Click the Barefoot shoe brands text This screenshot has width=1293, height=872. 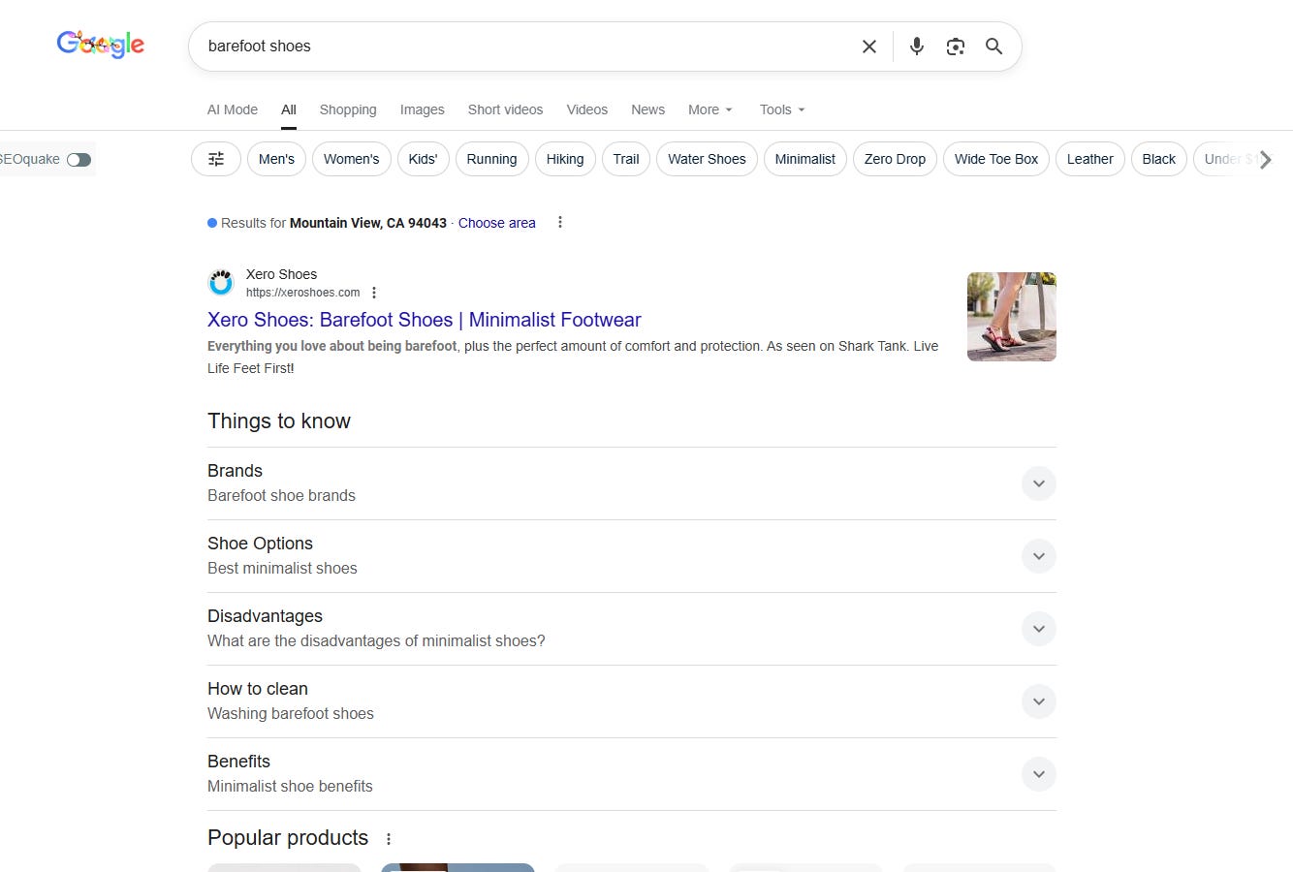281,495
